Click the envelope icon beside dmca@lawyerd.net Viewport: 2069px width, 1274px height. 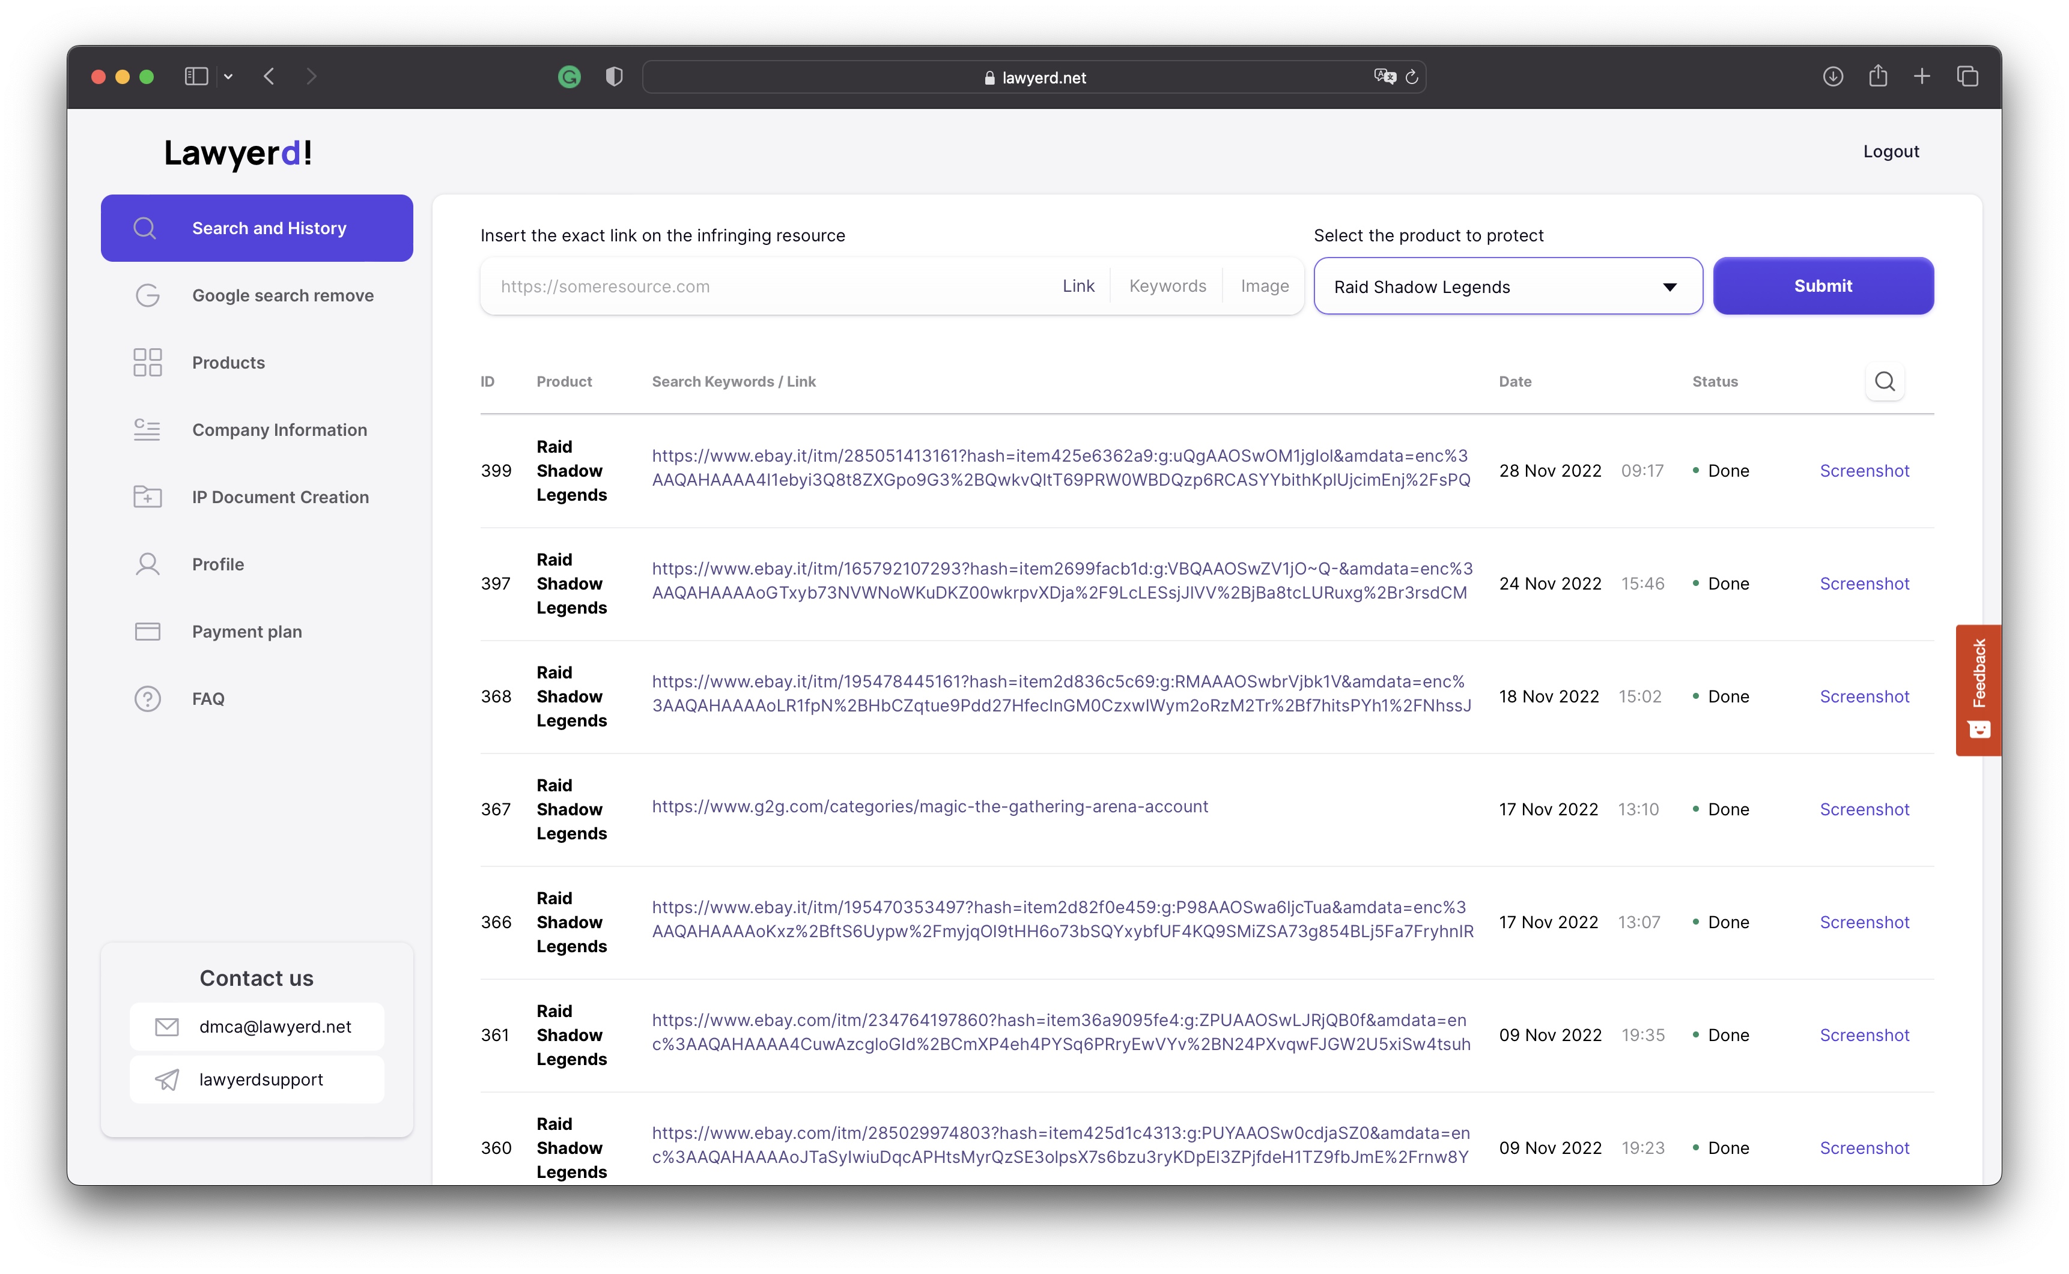(166, 1026)
